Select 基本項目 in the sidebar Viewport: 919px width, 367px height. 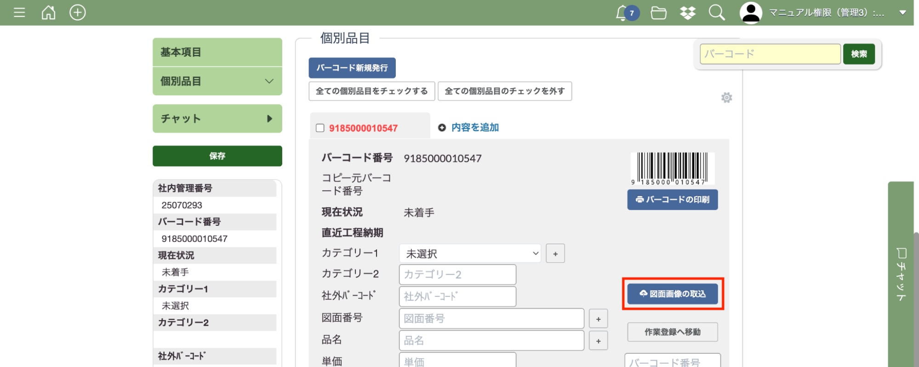[217, 52]
